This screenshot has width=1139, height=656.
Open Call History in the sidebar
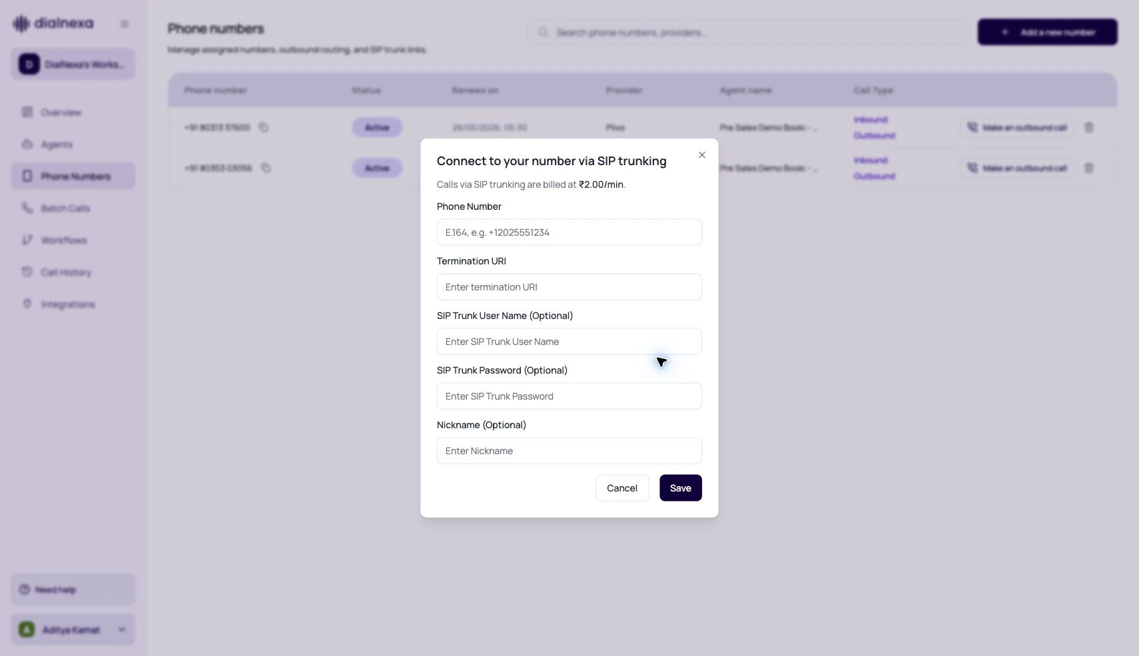pos(73,272)
